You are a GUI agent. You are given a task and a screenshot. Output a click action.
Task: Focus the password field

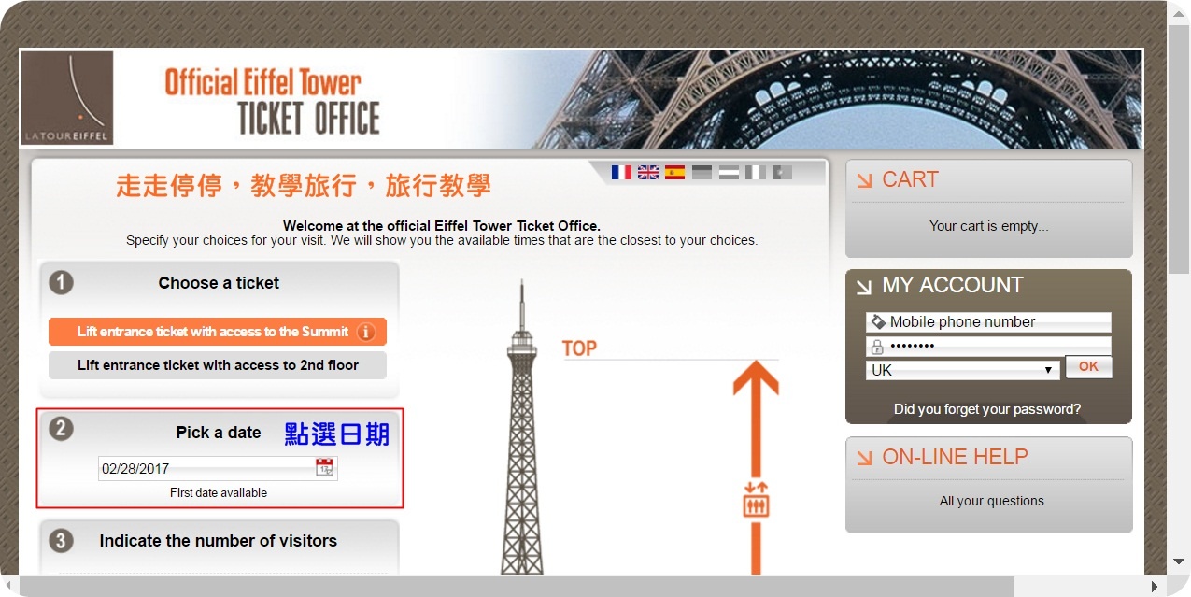pos(988,347)
